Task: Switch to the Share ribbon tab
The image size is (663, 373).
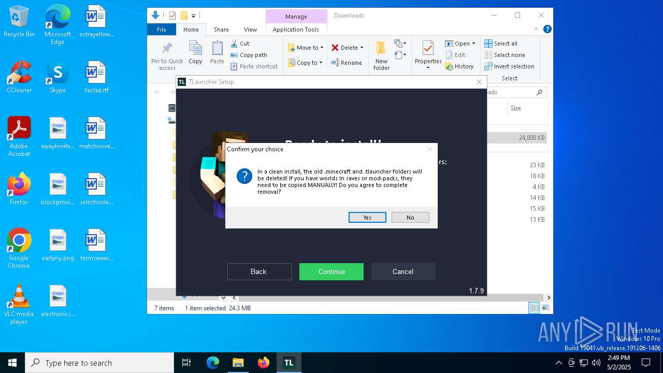Action: tap(221, 30)
